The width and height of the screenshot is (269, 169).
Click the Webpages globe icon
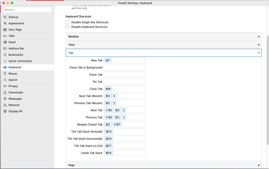tap(5, 99)
